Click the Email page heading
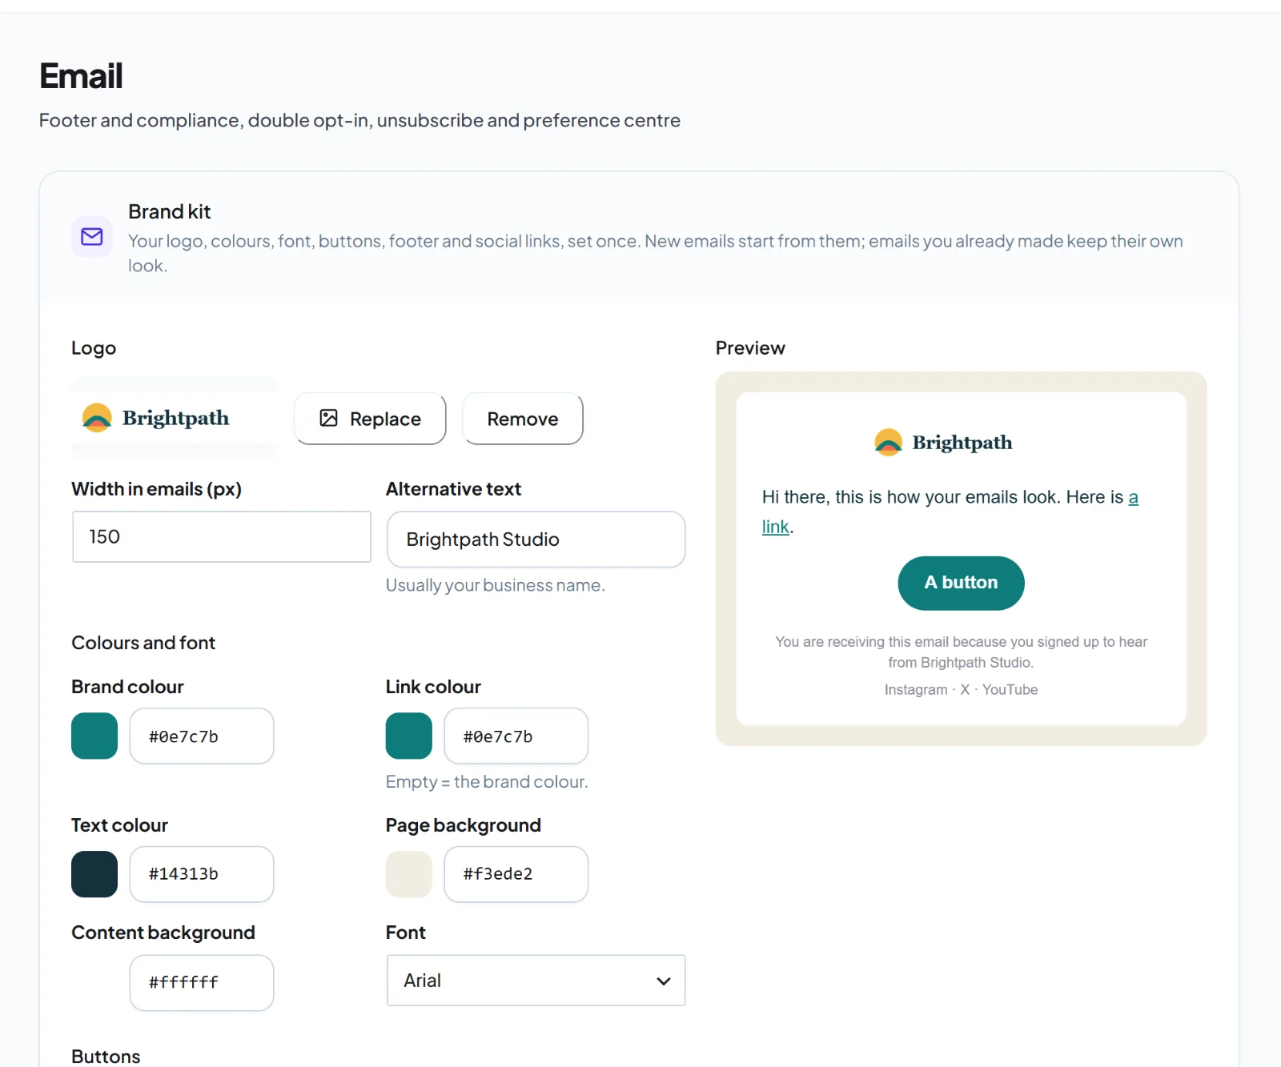1281x1067 pixels. (x=81, y=76)
